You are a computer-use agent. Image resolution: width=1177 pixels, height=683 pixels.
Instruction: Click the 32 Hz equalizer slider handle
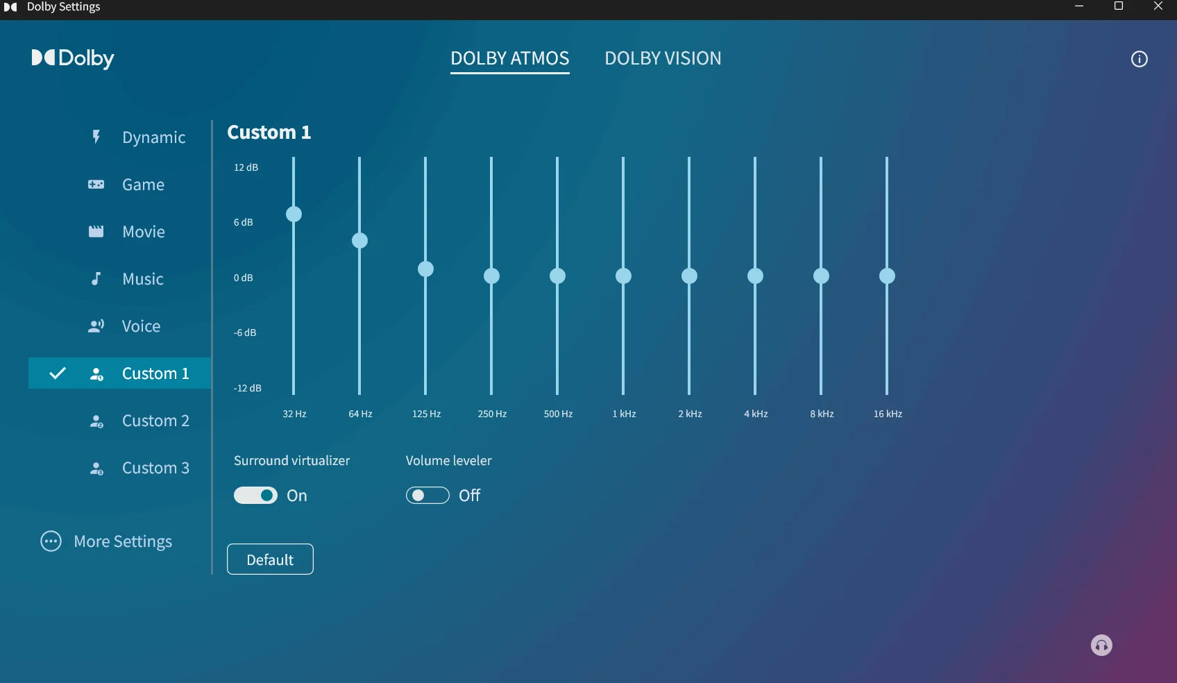coord(294,214)
